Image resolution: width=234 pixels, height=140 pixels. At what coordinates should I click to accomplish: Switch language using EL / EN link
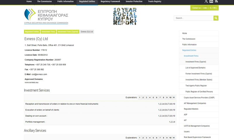point(213,8)
